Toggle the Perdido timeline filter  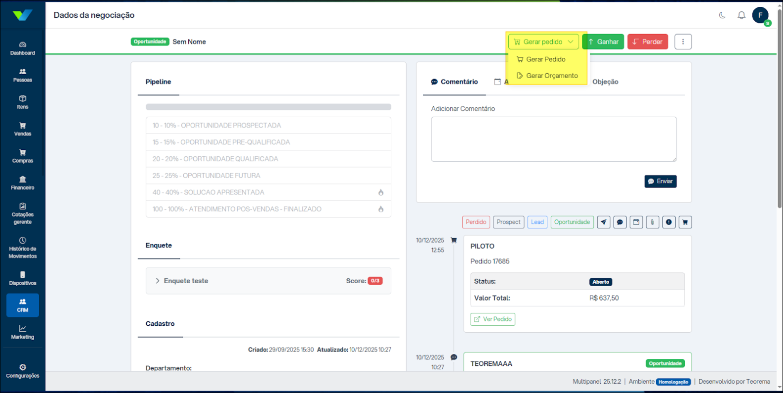click(476, 222)
